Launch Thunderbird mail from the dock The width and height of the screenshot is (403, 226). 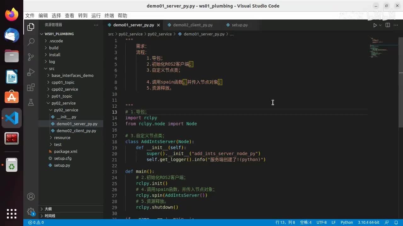12,35
